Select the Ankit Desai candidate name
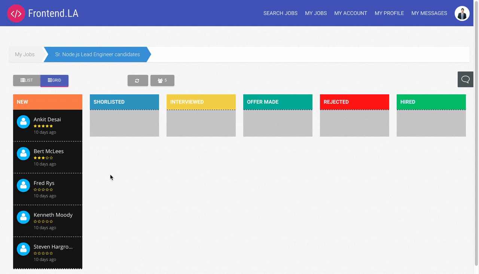This screenshot has width=479, height=274. (47, 119)
